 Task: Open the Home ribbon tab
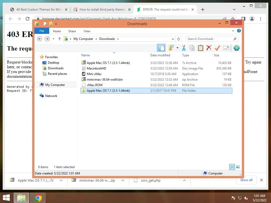tap(57, 31)
